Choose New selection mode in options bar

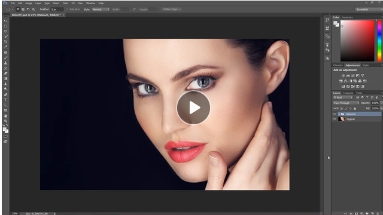[18, 10]
